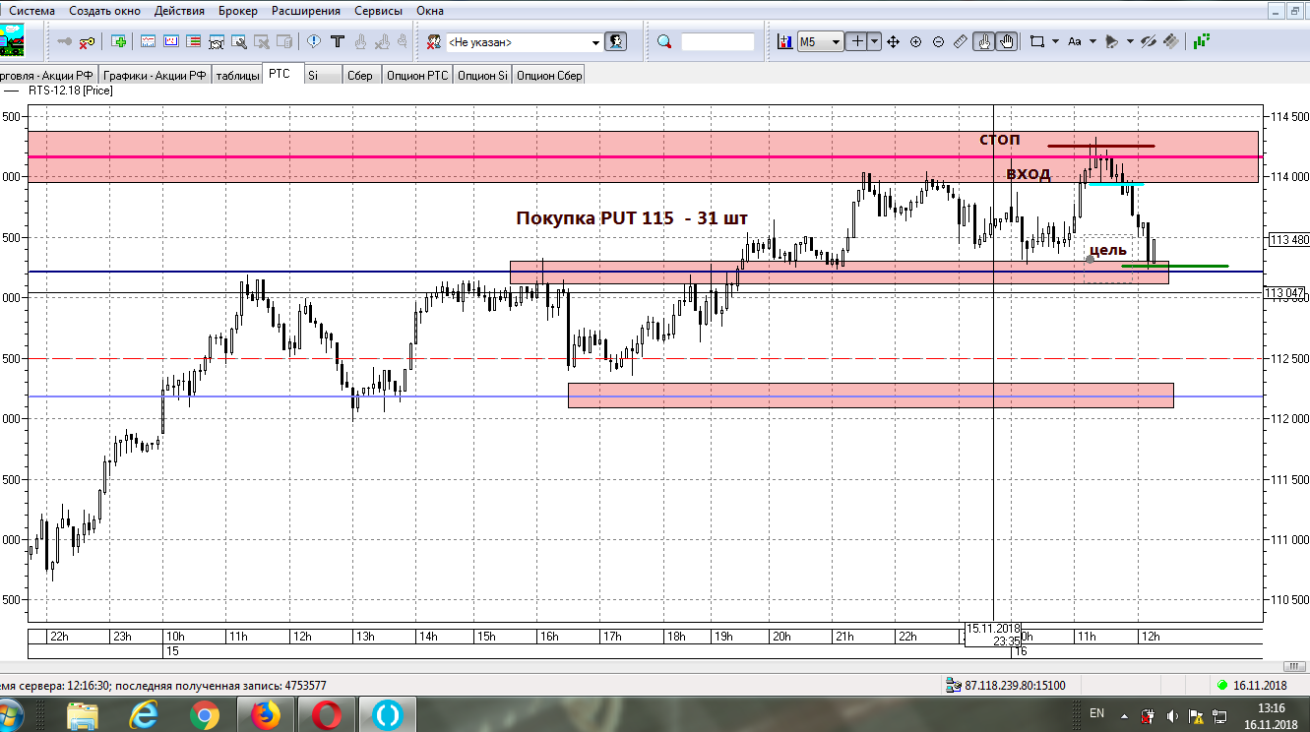Open the Опцион РТС tab
This screenshot has height=732, width=1310.
[x=417, y=76]
